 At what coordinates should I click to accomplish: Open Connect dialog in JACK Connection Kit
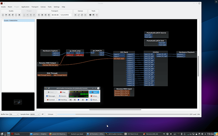pyautogui.click(x=51, y=100)
